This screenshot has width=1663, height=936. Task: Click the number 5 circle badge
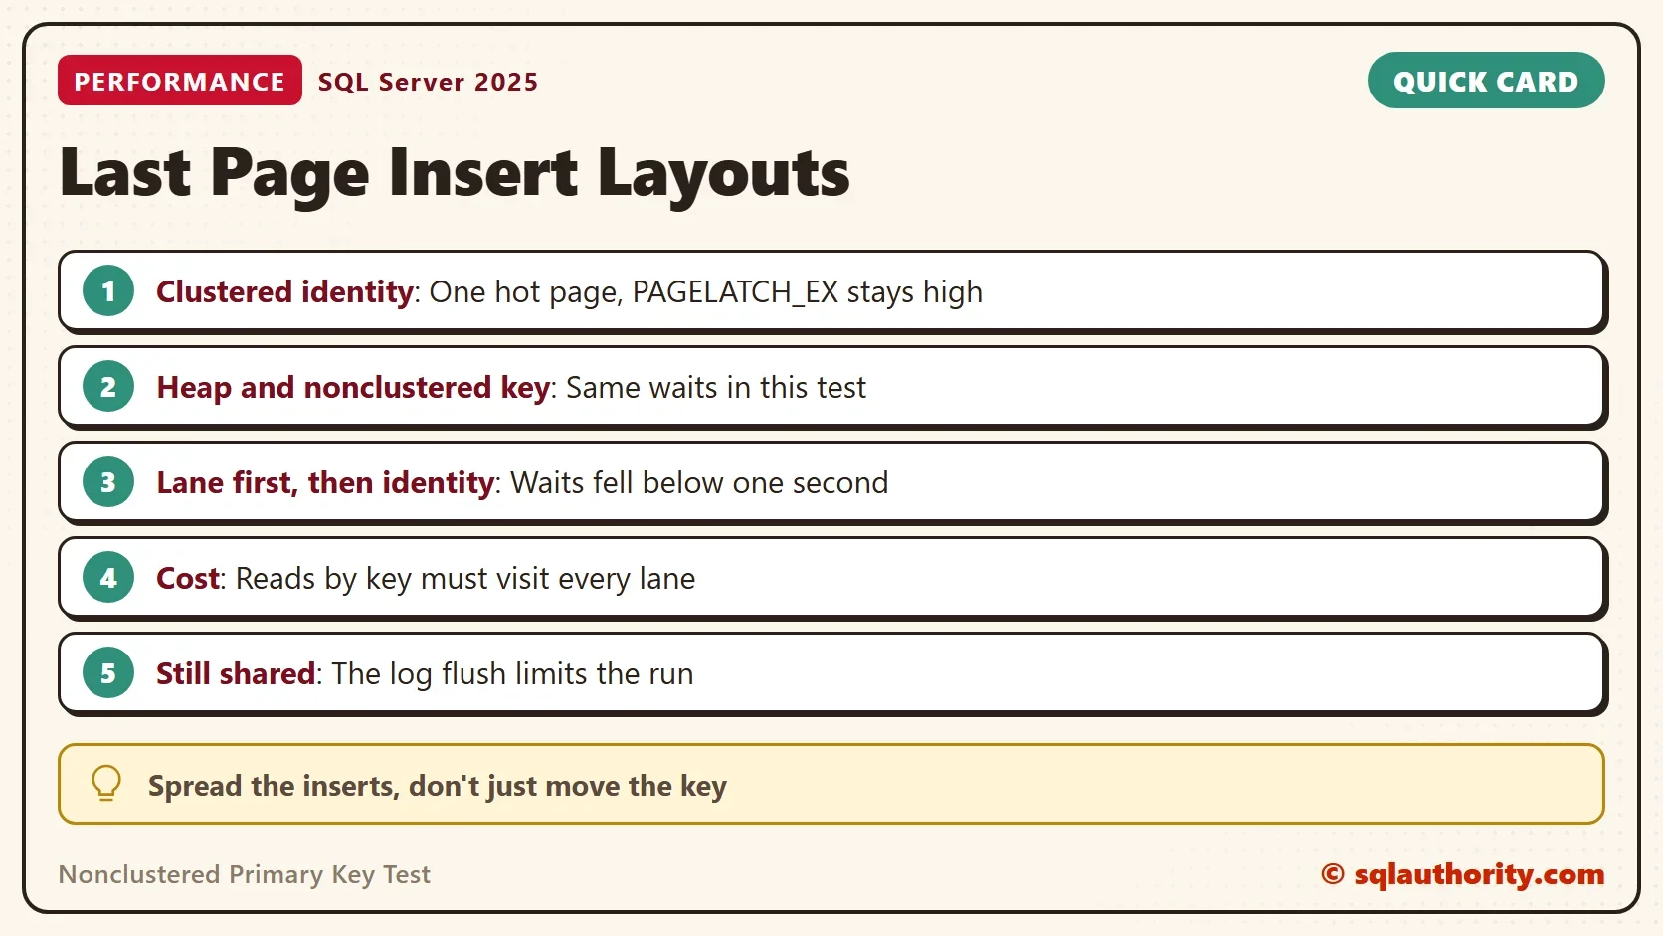click(108, 673)
